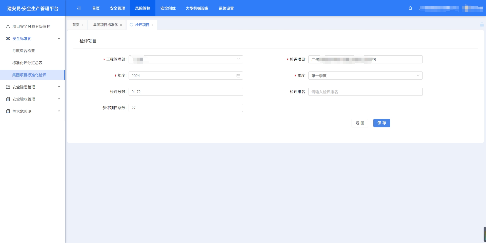Close the 检评项目 tab
This screenshot has height=243, width=486.
tap(152, 25)
